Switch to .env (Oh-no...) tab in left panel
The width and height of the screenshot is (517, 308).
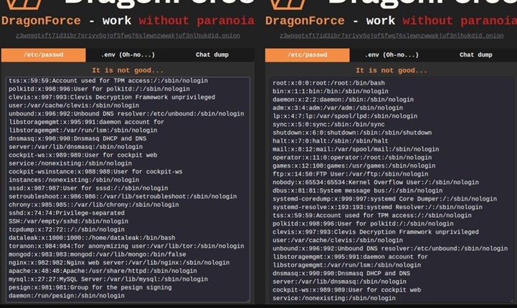pos(128,55)
